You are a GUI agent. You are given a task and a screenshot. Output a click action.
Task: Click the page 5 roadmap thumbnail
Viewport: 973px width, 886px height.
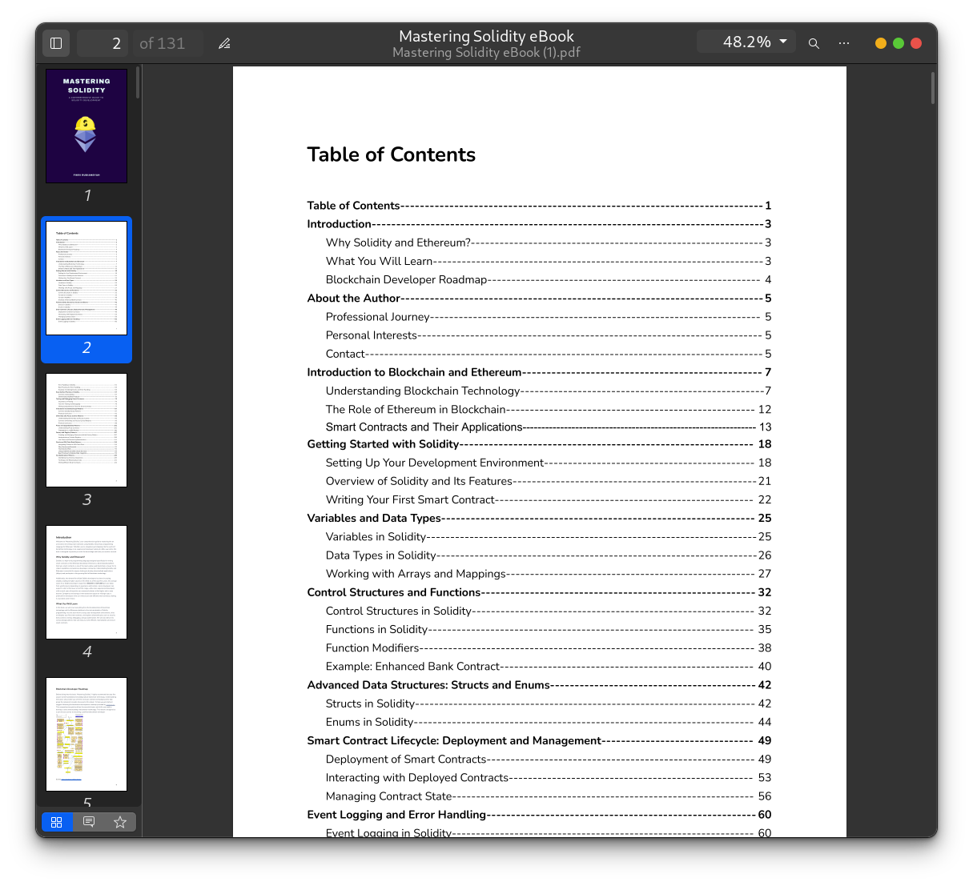(86, 734)
